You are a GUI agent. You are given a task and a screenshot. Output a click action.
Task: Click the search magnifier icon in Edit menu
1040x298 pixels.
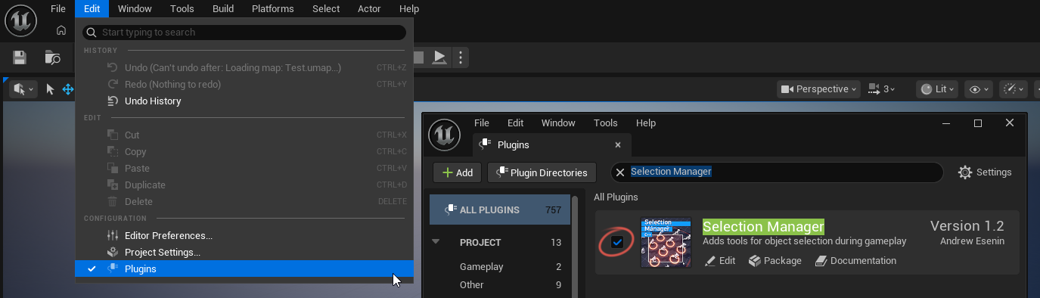coord(92,33)
